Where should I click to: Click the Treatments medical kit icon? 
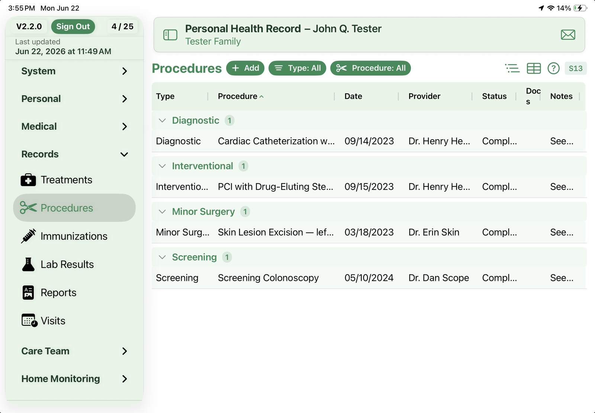(x=28, y=180)
